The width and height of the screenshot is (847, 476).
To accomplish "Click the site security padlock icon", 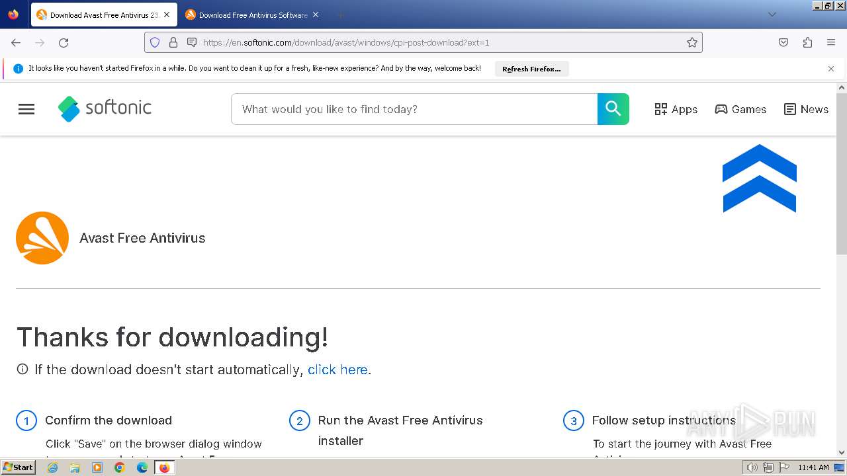I will point(173,42).
